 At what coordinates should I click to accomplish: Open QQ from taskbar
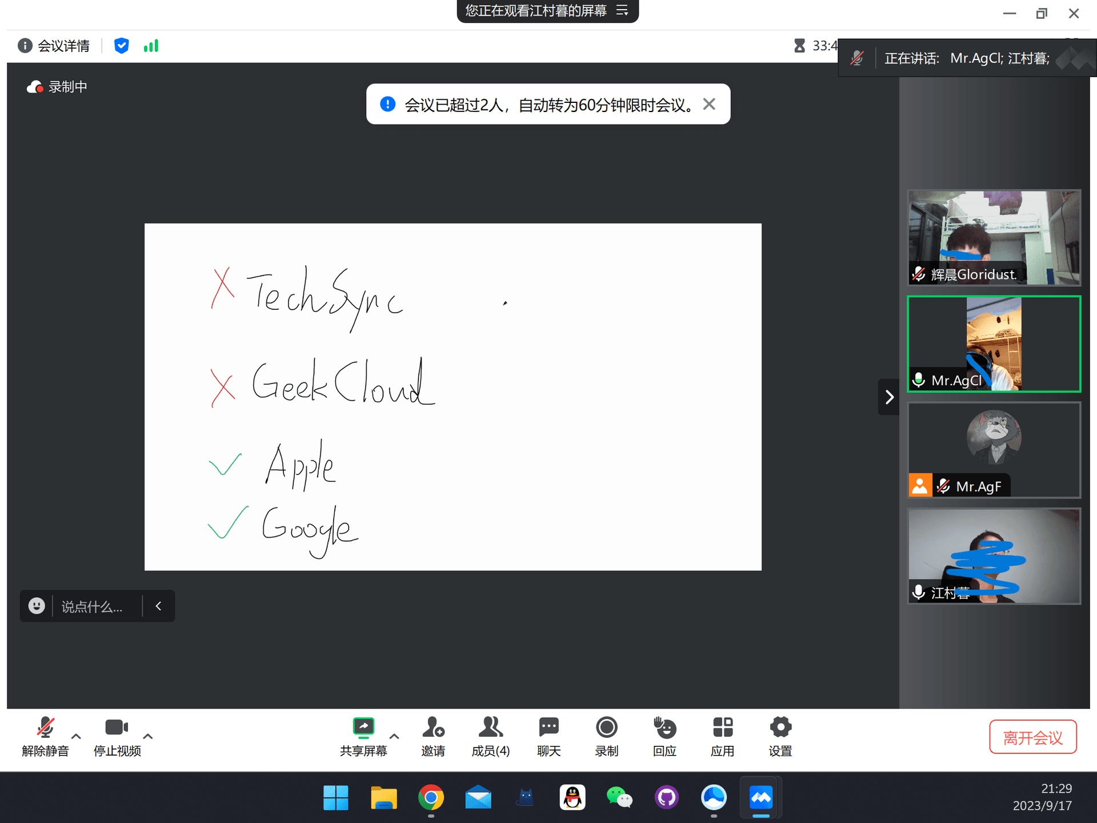[572, 797]
